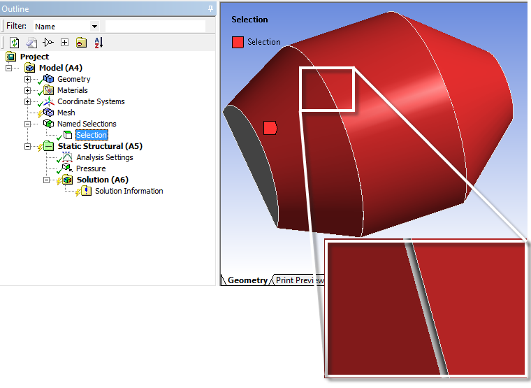Select the Project tree item

[x=34, y=57]
